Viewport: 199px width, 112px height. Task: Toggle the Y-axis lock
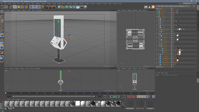click(x=35, y=7)
